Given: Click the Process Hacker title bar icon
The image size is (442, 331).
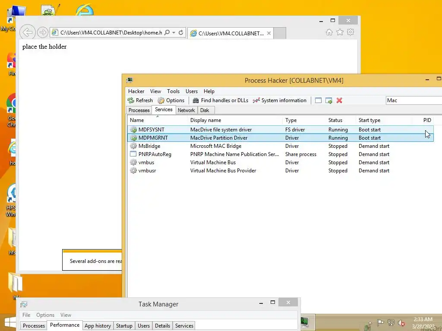Looking at the screenshot, I should click(x=129, y=81).
